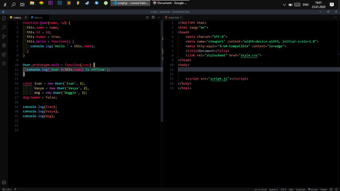Open Telegram from the Windows taskbar
Screen dimensions: 340x191
tap(96, 3)
